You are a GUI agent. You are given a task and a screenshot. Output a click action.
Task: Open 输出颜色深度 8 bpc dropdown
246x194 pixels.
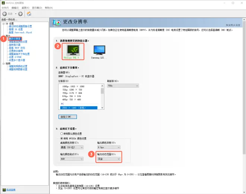[x=109, y=147]
